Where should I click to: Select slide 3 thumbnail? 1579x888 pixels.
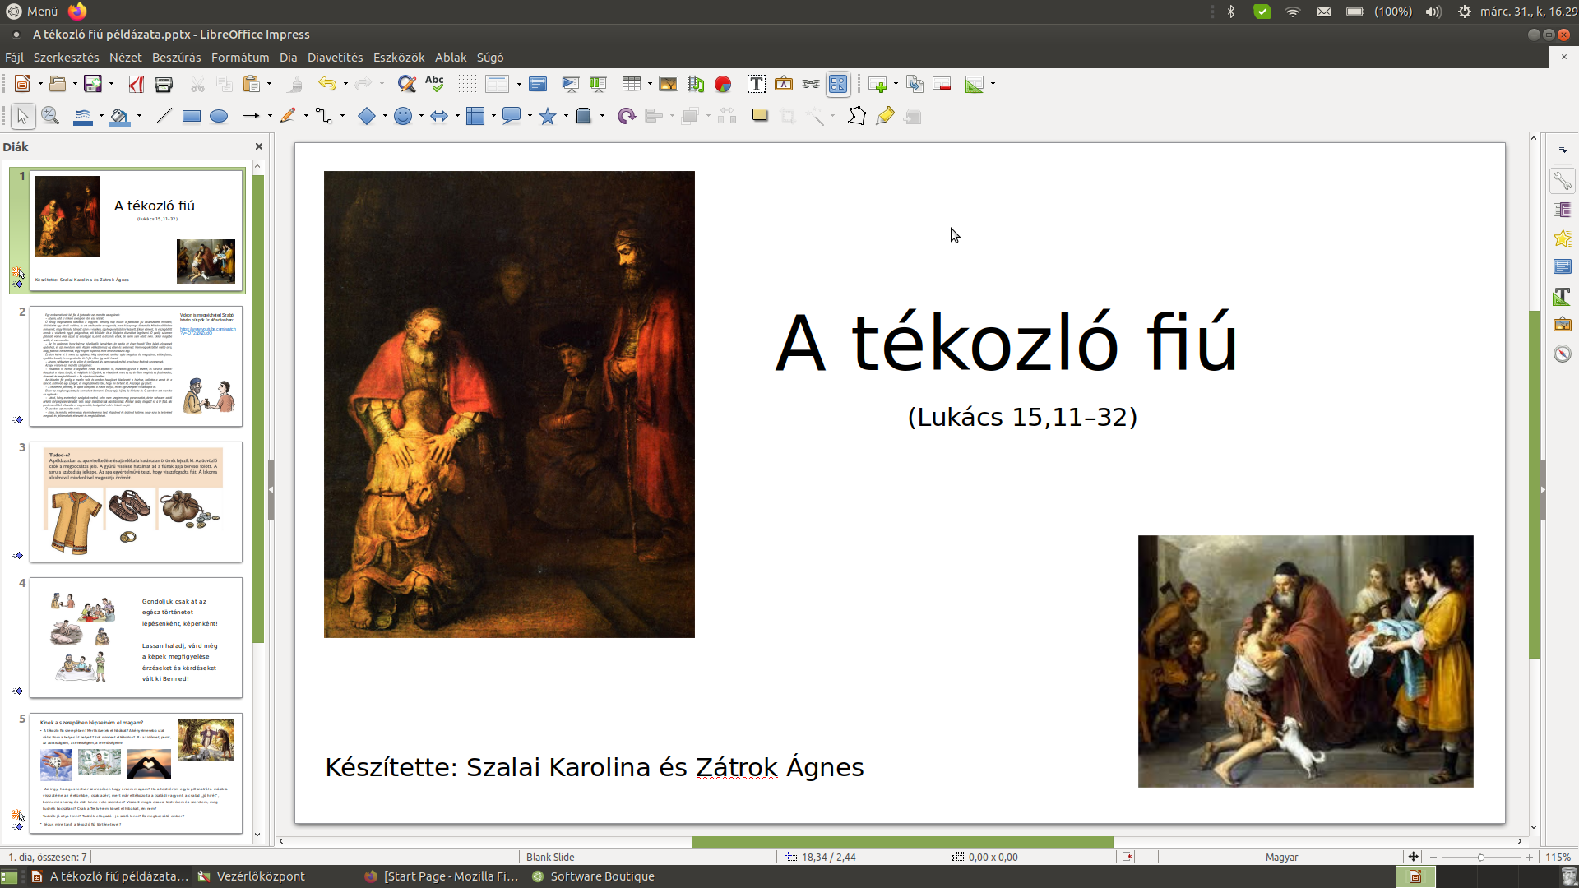[x=137, y=502]
